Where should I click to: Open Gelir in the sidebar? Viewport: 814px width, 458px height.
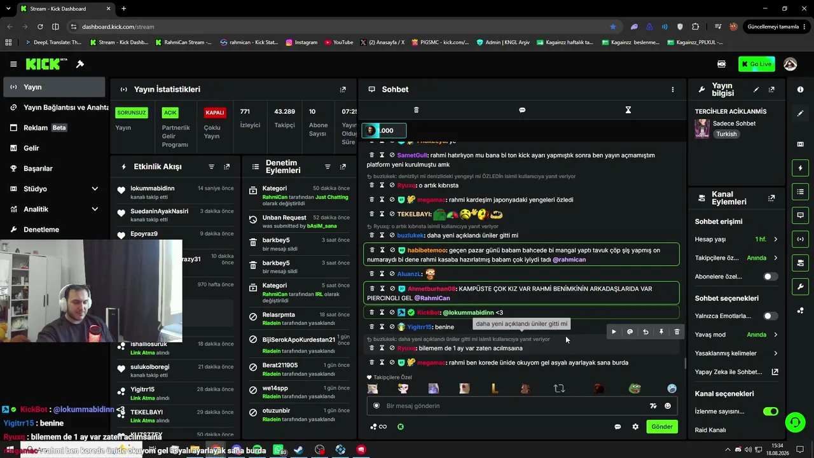(x=54, y=148)
